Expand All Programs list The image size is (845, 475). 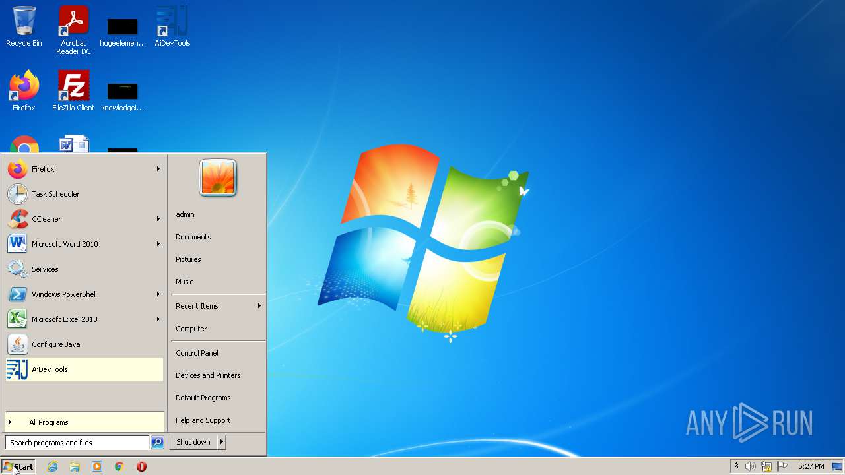[x=84, y=422]
